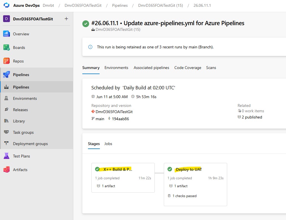Image resolution: width=286 pixels, height=220 pixels.
Task: Click the green run success status icon
Action: [86, 24]
